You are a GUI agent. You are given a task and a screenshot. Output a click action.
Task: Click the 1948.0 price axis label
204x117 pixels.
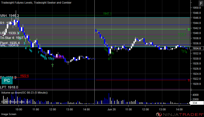(196, 13)
